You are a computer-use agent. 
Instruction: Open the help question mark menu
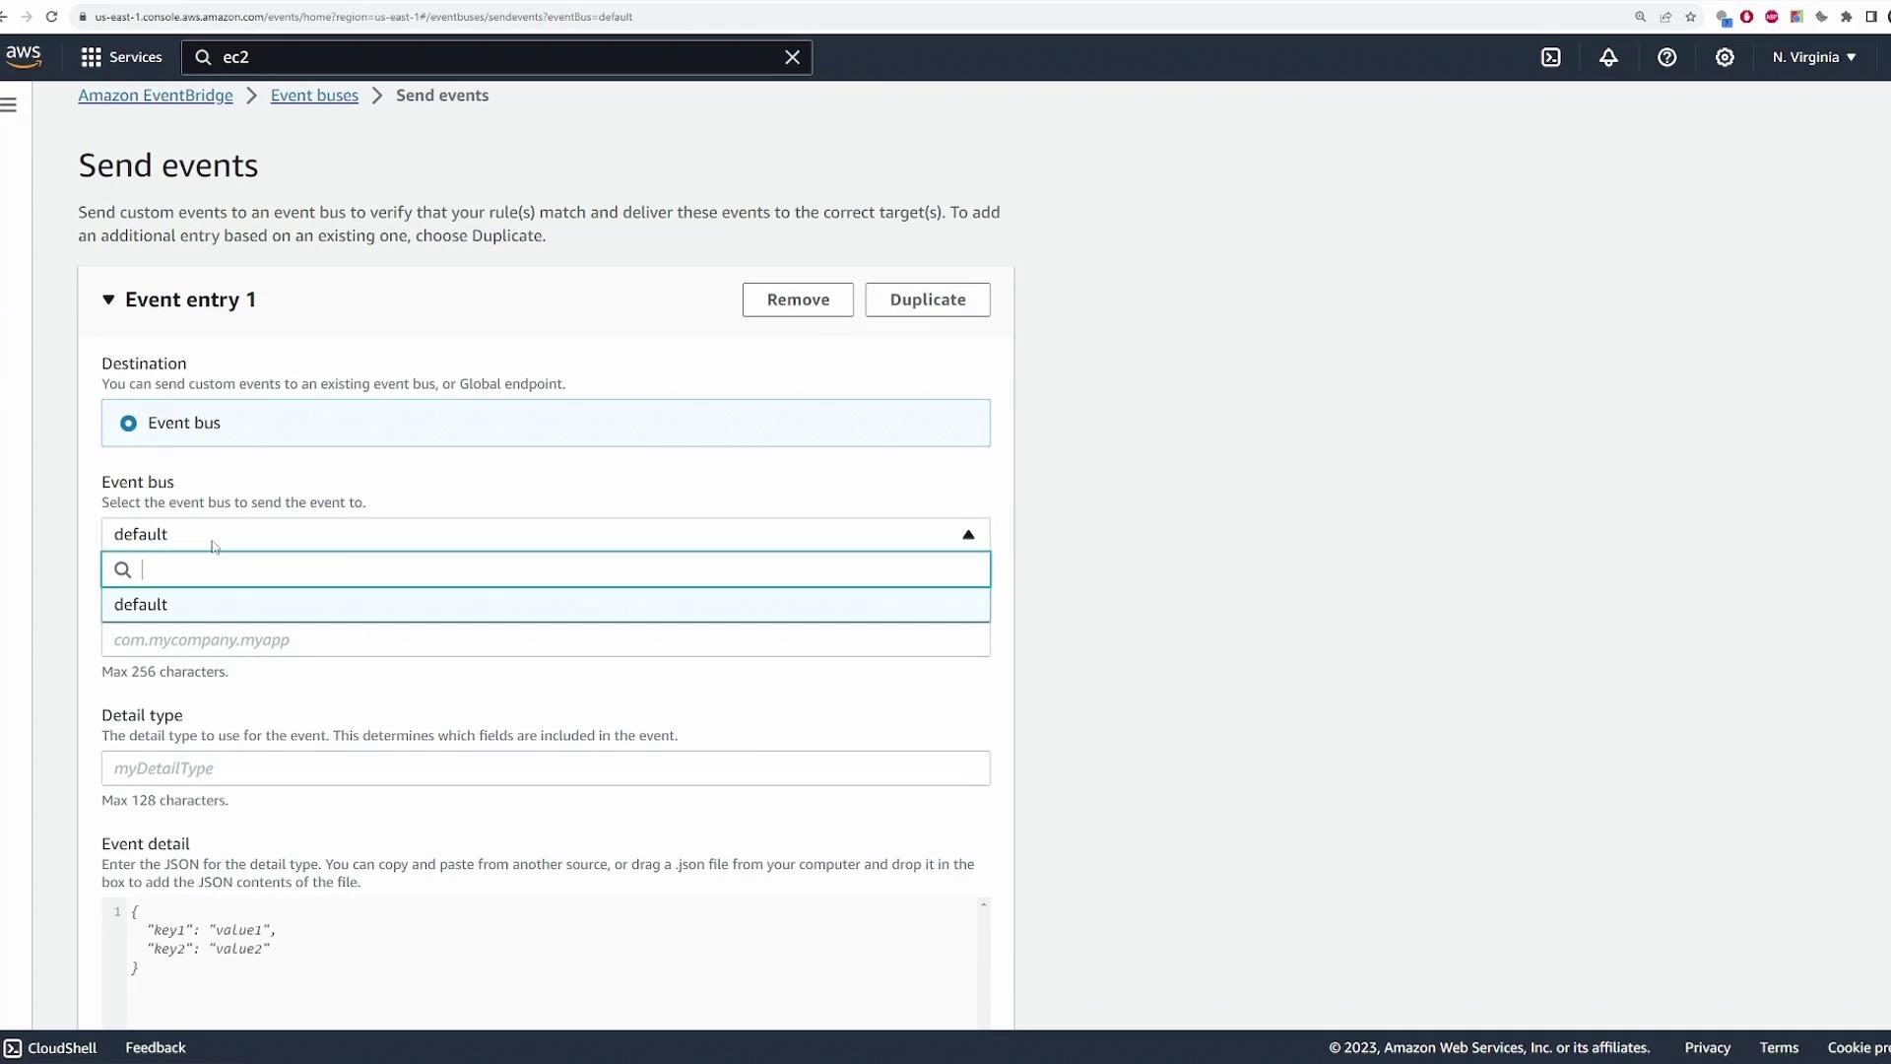click(1666, 57)
